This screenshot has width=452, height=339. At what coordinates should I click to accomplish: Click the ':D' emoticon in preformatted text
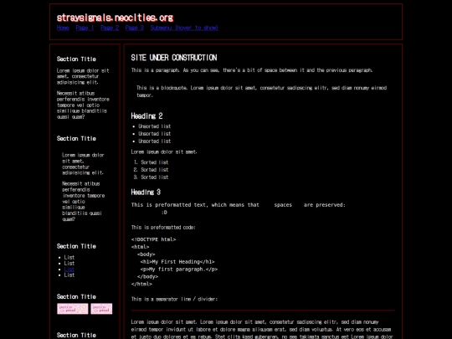pyautogui.click(x=164, y=213)
